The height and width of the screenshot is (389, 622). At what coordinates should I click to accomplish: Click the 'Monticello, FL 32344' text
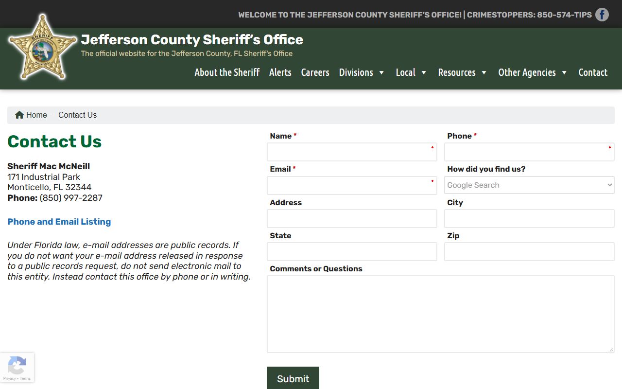[49, 187]
